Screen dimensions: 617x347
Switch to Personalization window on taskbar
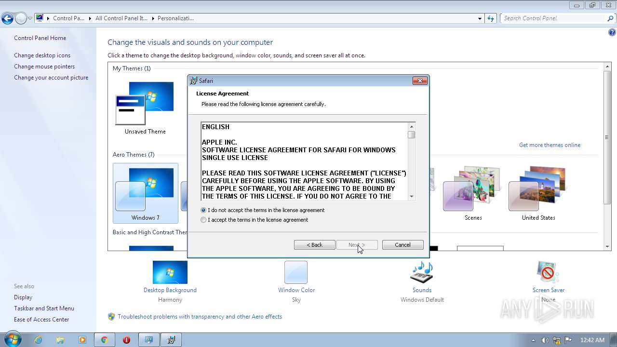149,340
